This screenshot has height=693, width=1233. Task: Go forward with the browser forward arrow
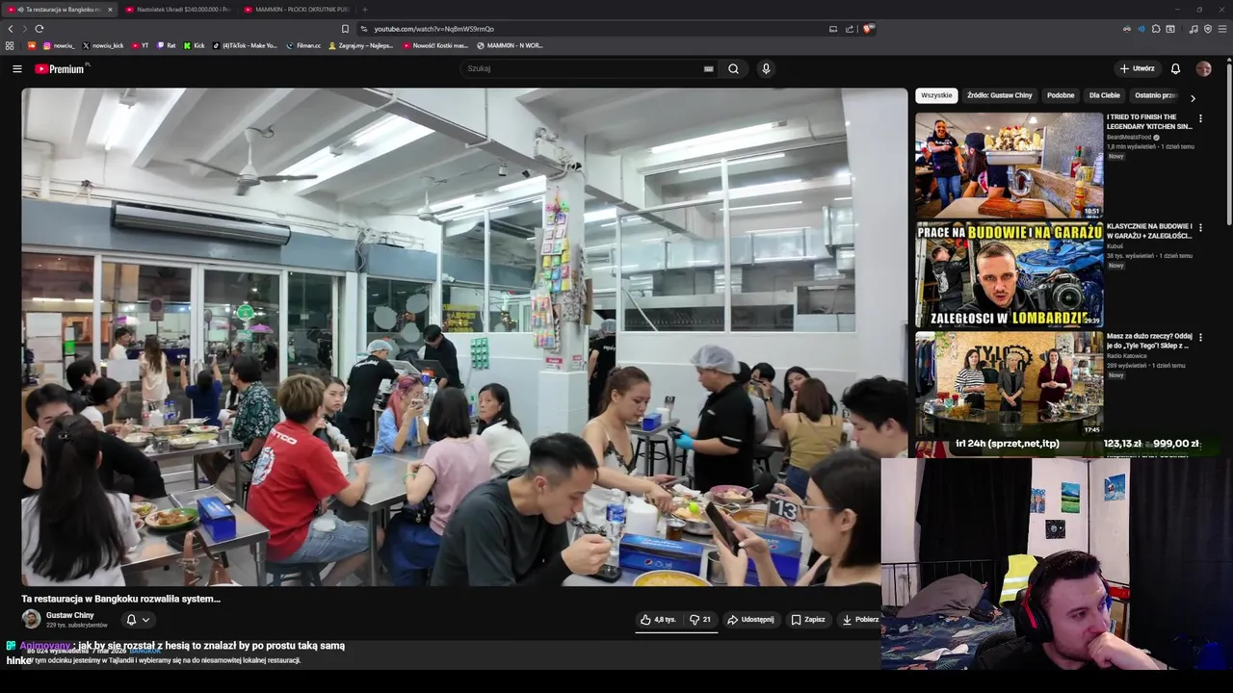click(x=24, y=29)
